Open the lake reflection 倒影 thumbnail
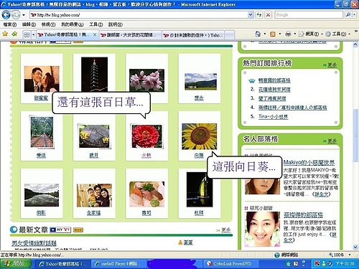This screenshot has width=359, height=269. click(42, 195)
